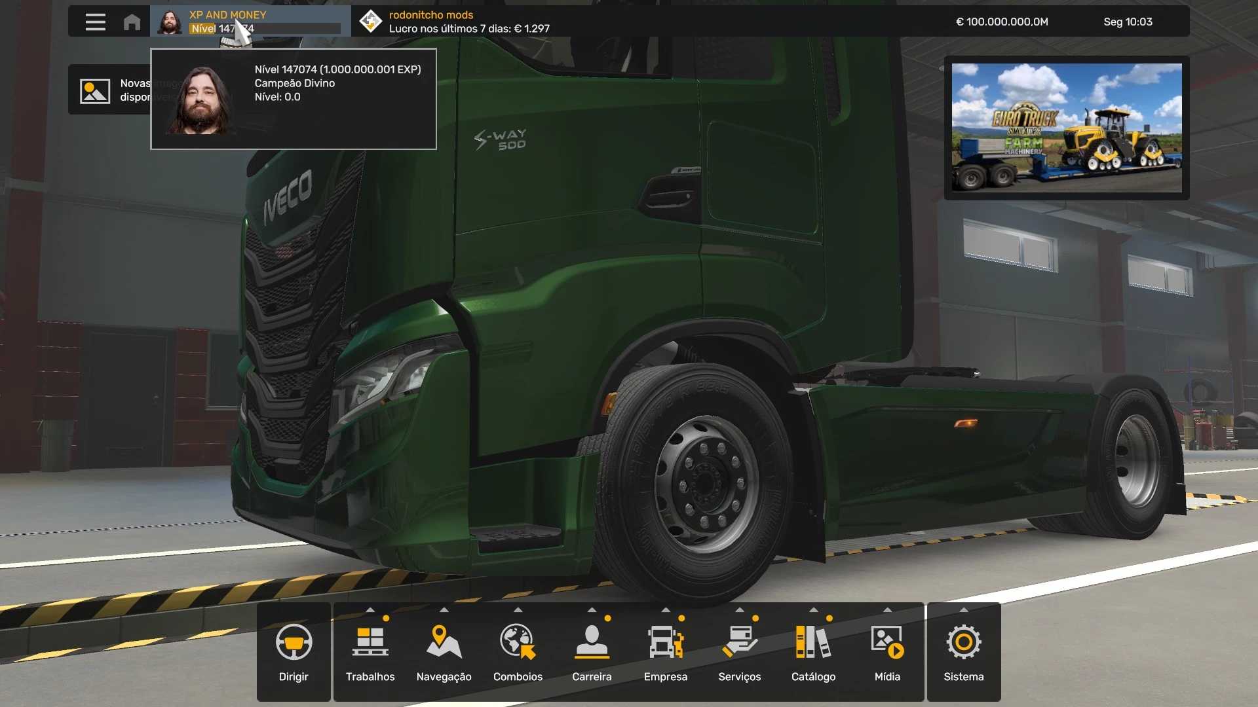Open Farm Machinery DLC banner thumbnail
Screen dimensions: 1258x707
click(x=1066, y=128)
